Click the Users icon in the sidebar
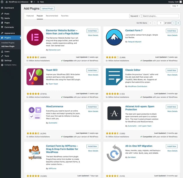 click(x=2, y=51)
